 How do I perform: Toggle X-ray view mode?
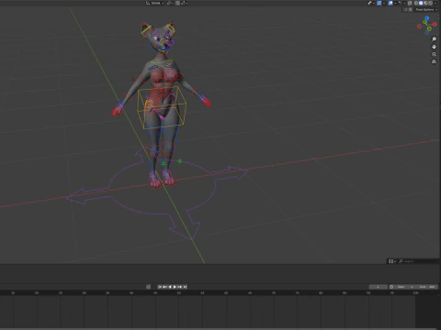[410, 3]
